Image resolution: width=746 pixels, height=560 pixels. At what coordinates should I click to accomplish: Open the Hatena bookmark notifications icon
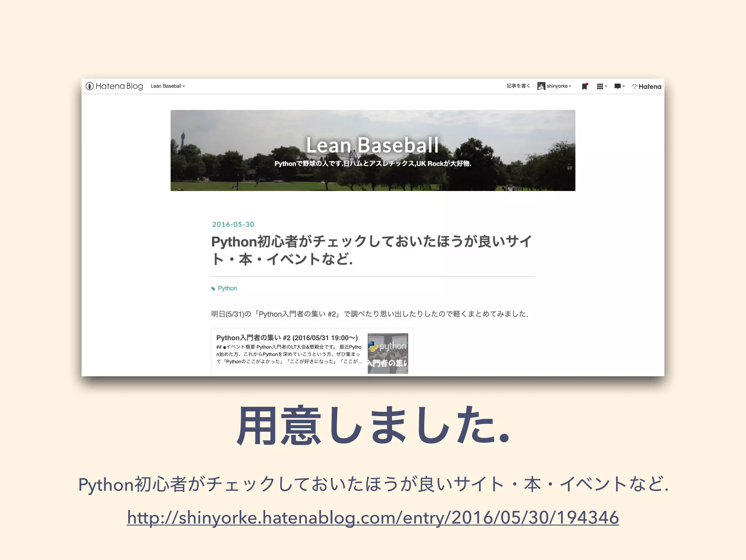click(x=585, y=86)
